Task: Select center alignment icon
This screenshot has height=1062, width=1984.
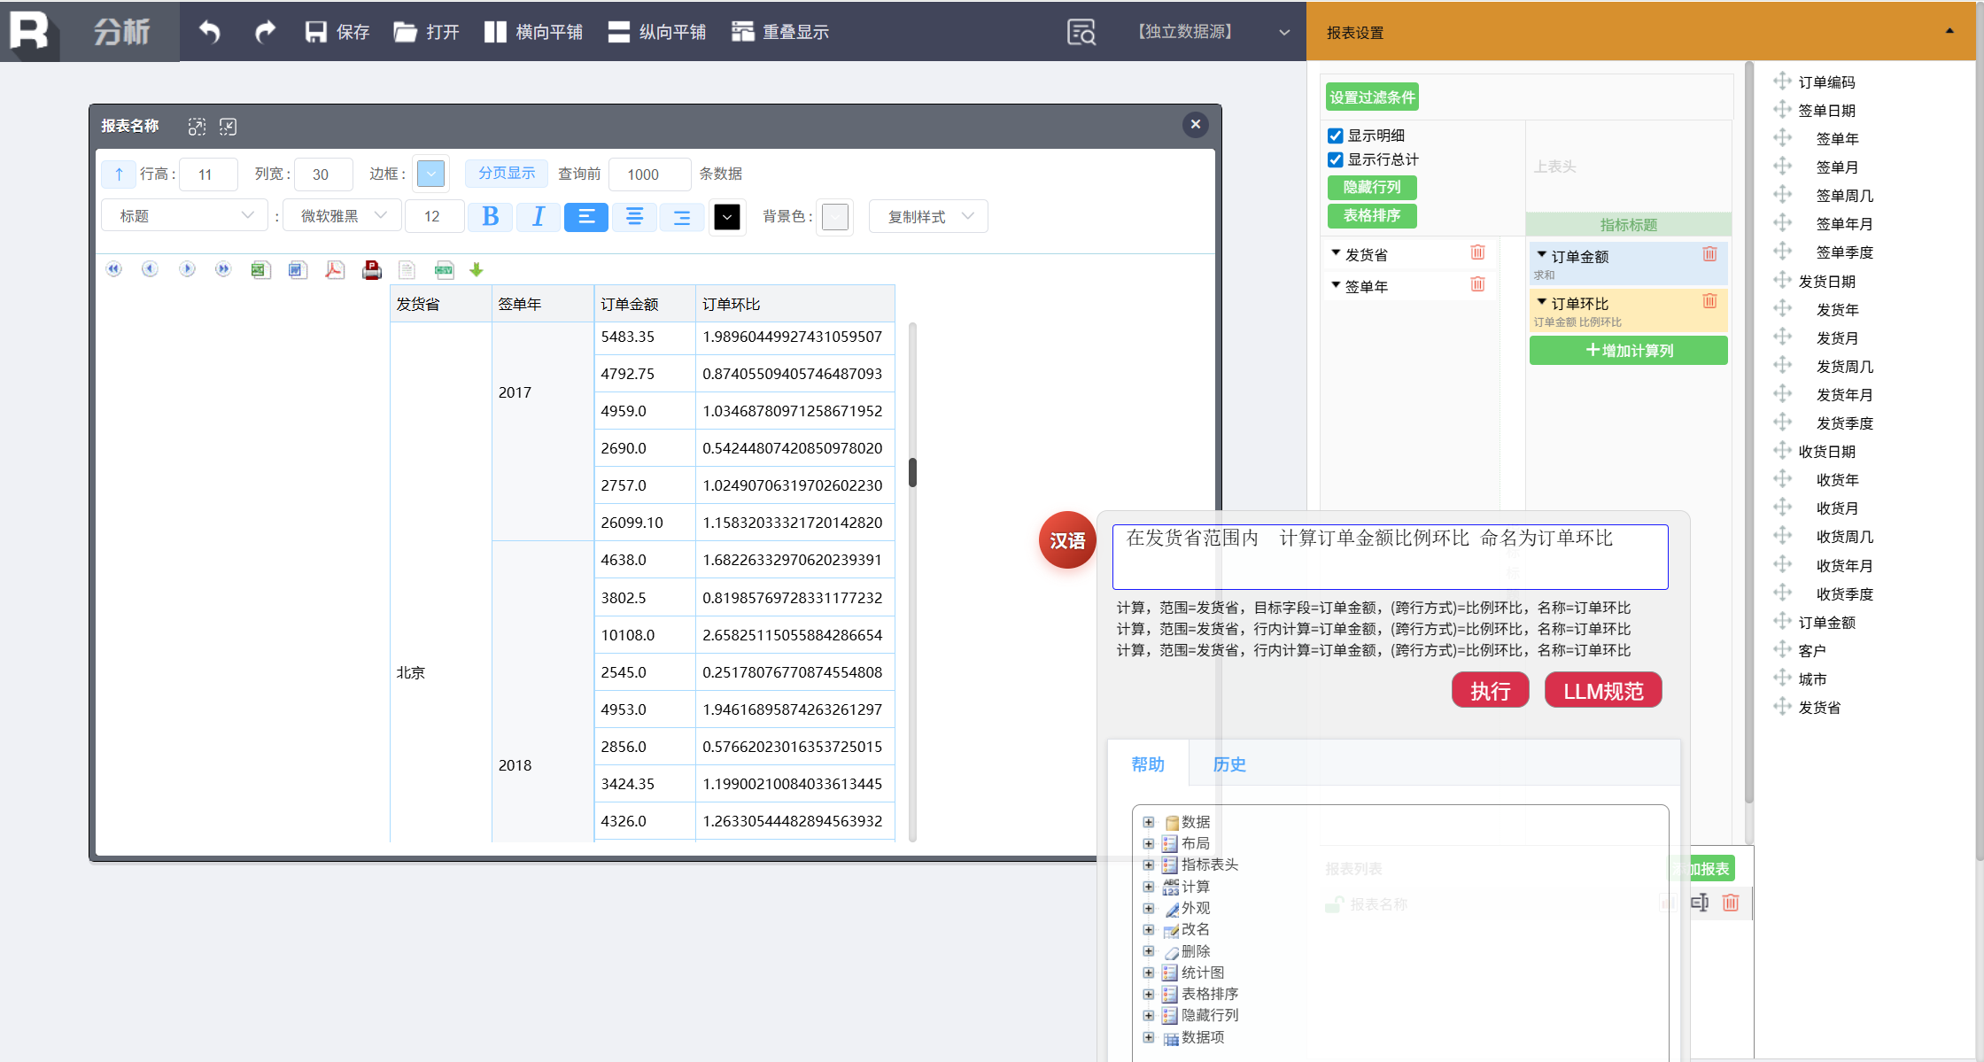Action: [x=634, y=216]
